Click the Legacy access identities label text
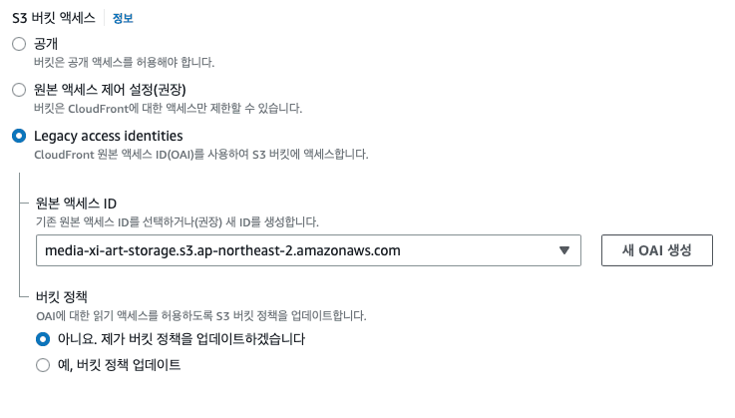The height and width of the screenshot is (418, 735). tap(108, 136)
